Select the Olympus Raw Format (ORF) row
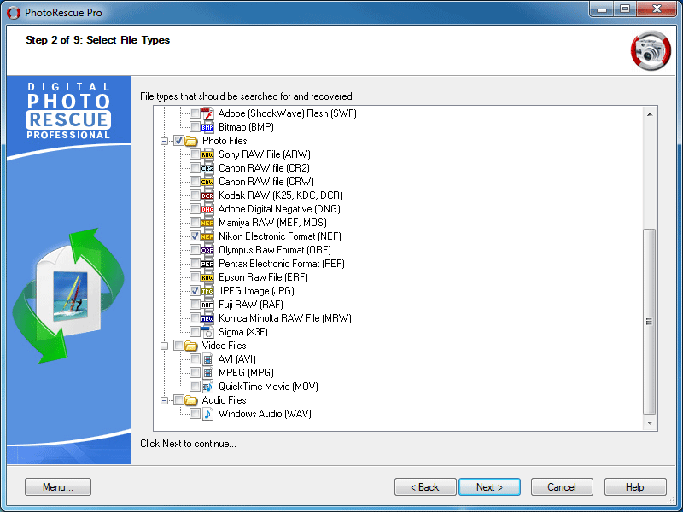 [x=274, y=250]
